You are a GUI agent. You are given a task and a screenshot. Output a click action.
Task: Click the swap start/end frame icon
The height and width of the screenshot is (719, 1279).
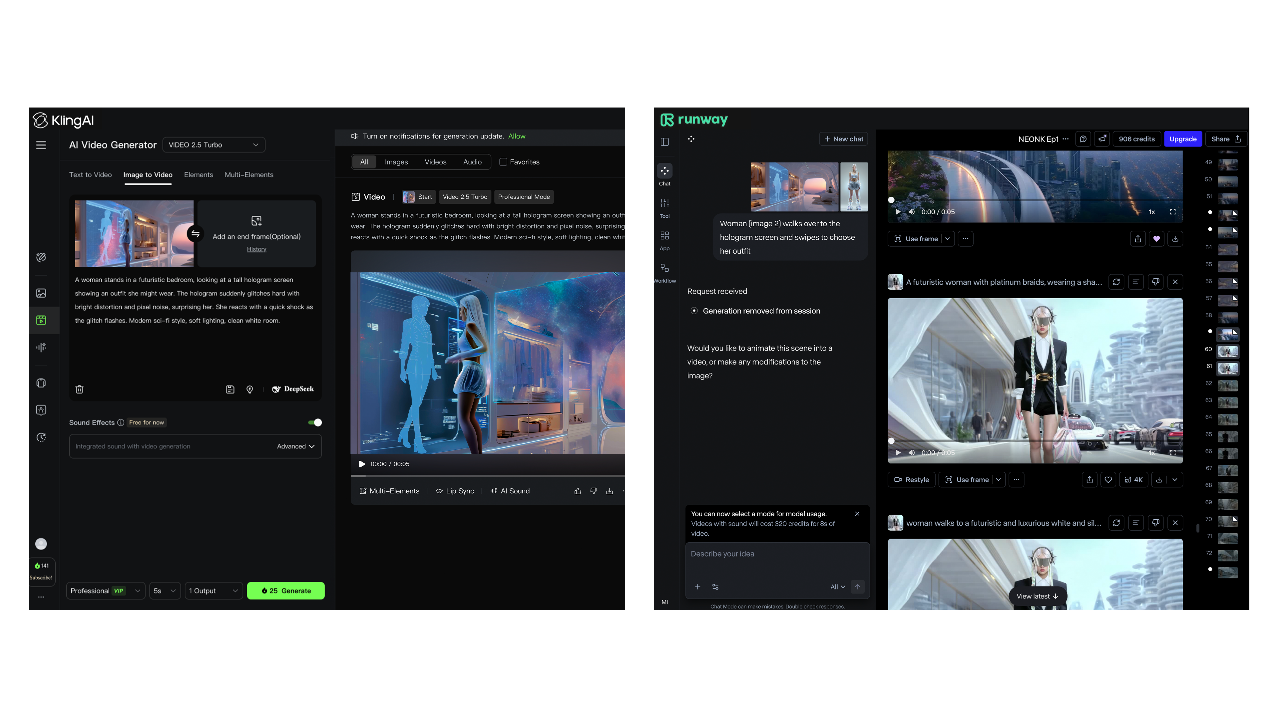195,234
